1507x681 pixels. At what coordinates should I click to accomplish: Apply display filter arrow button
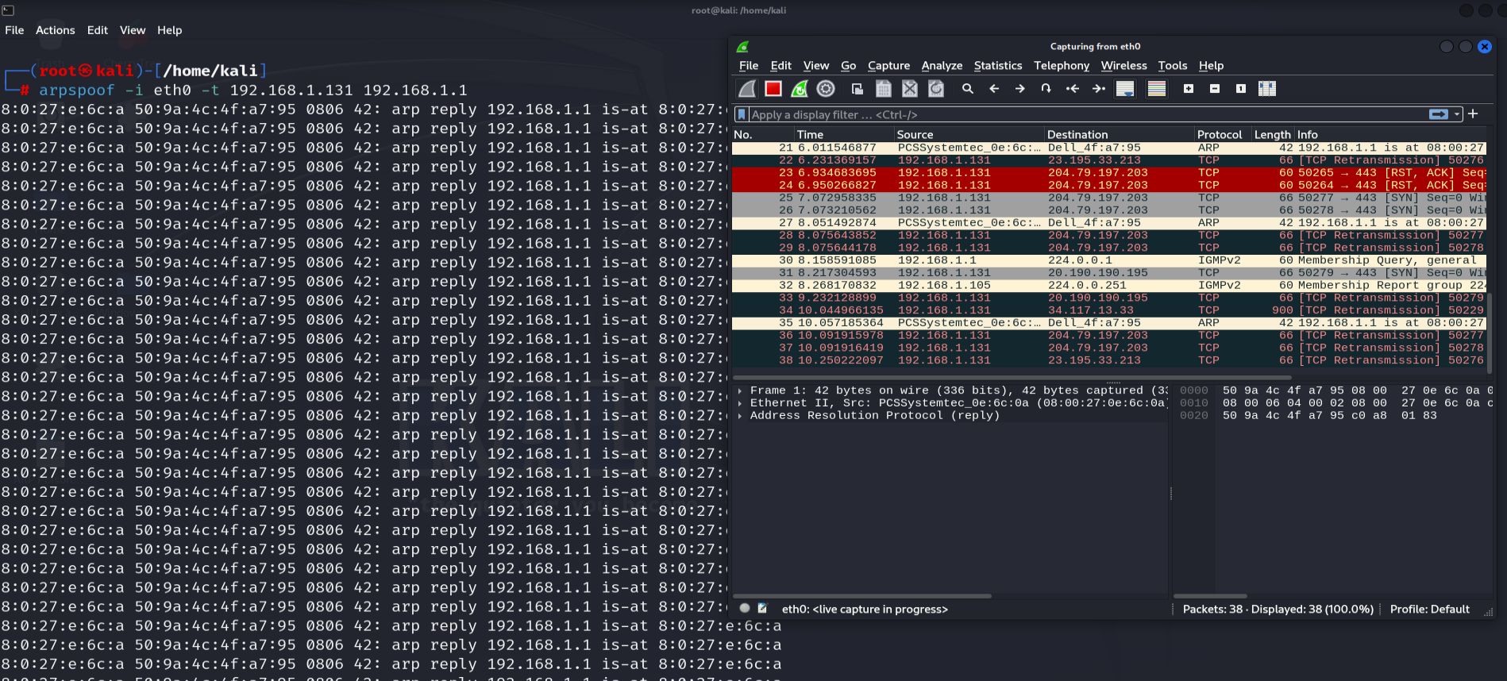(x=1439, y=114)
